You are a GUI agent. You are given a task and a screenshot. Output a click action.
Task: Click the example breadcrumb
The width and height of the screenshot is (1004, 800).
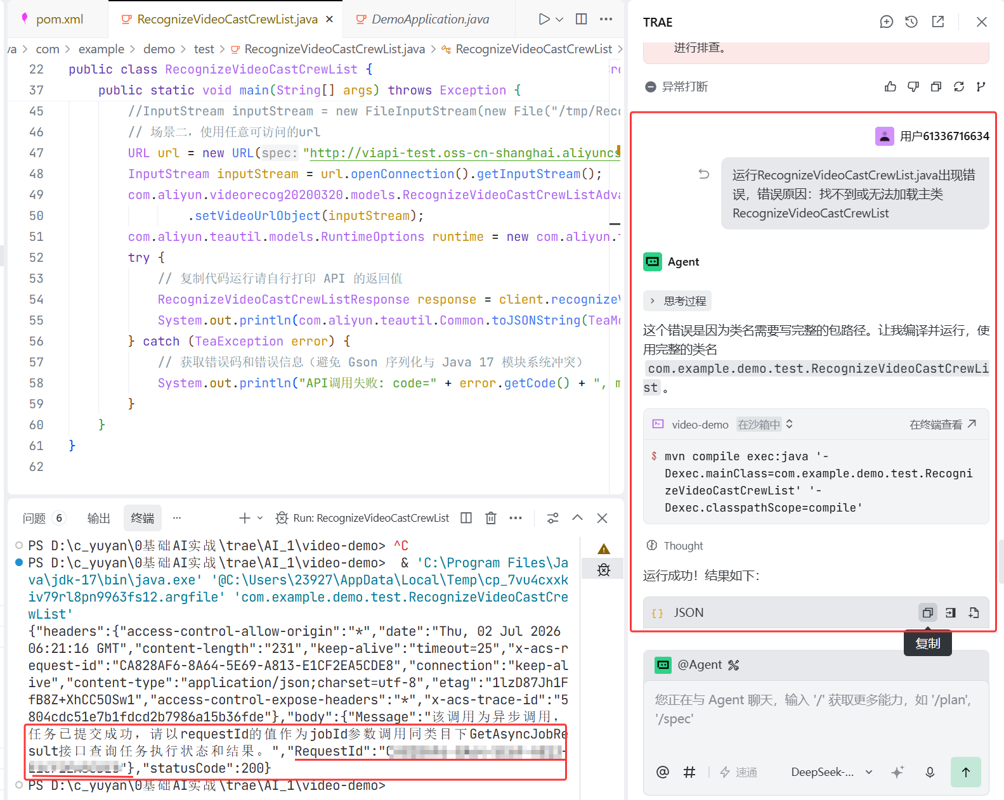[x=101, y=49]
